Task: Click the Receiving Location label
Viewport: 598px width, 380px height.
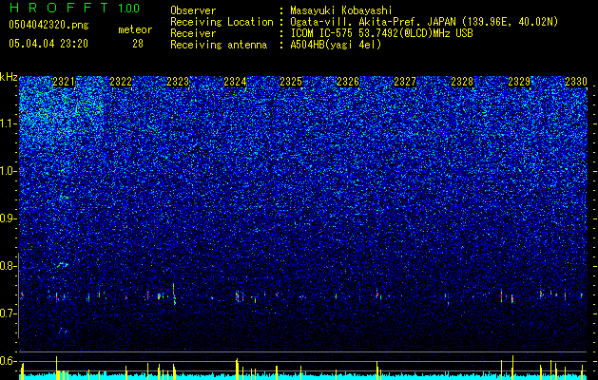Action: point(222,22)
